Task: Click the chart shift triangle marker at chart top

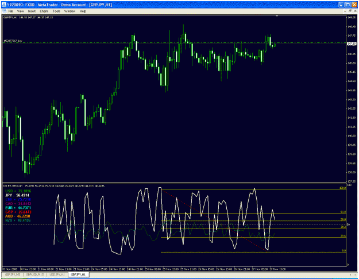Action: 277,16
